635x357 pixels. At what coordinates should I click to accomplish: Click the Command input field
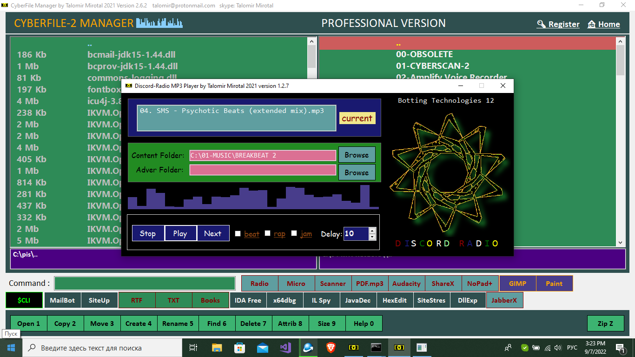click(x=145, y=284)
